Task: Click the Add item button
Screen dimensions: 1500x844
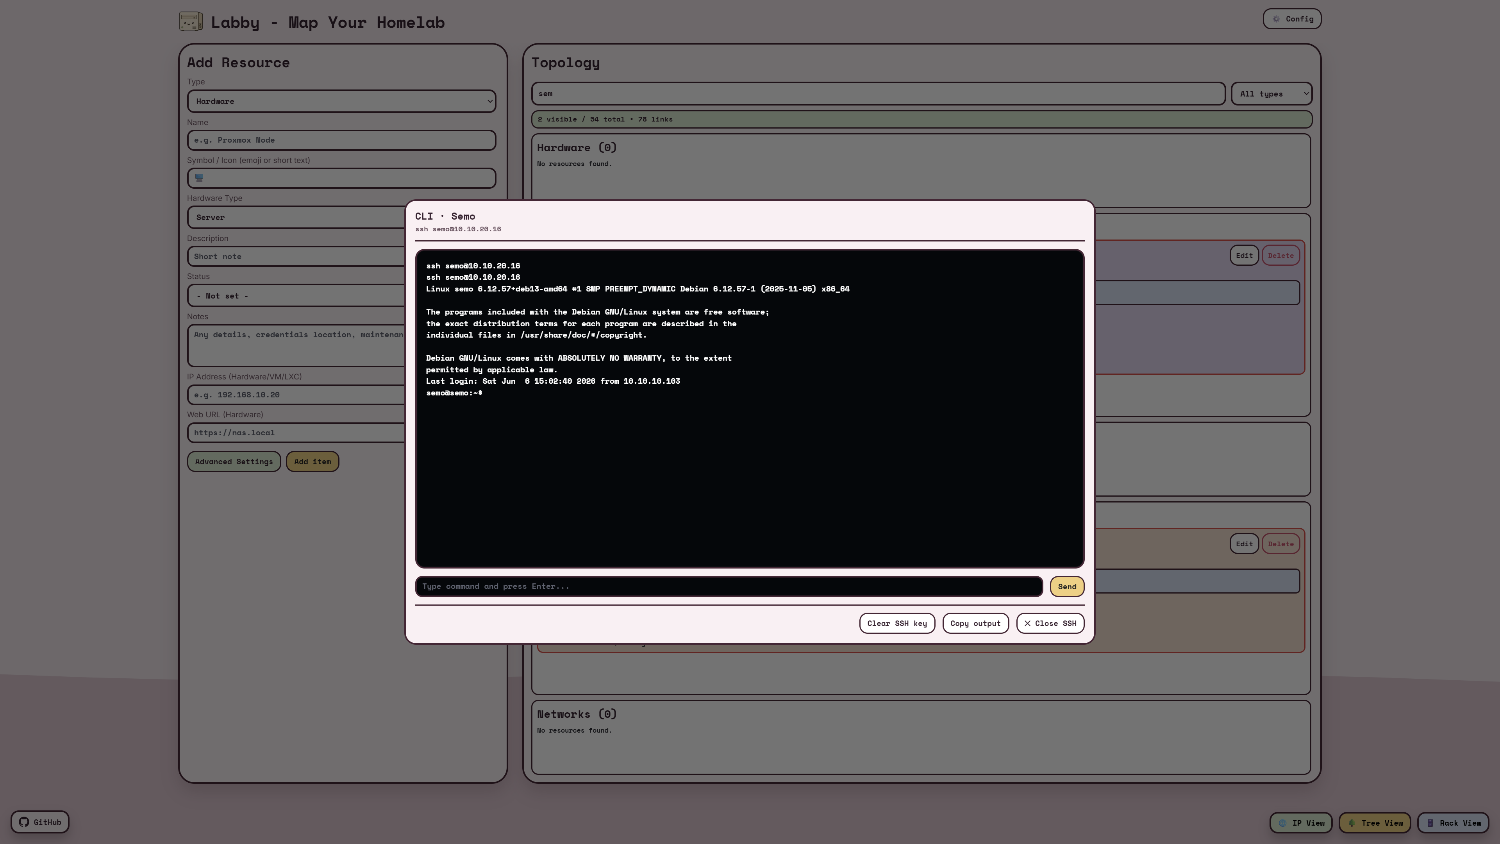Action: point(312,461)
